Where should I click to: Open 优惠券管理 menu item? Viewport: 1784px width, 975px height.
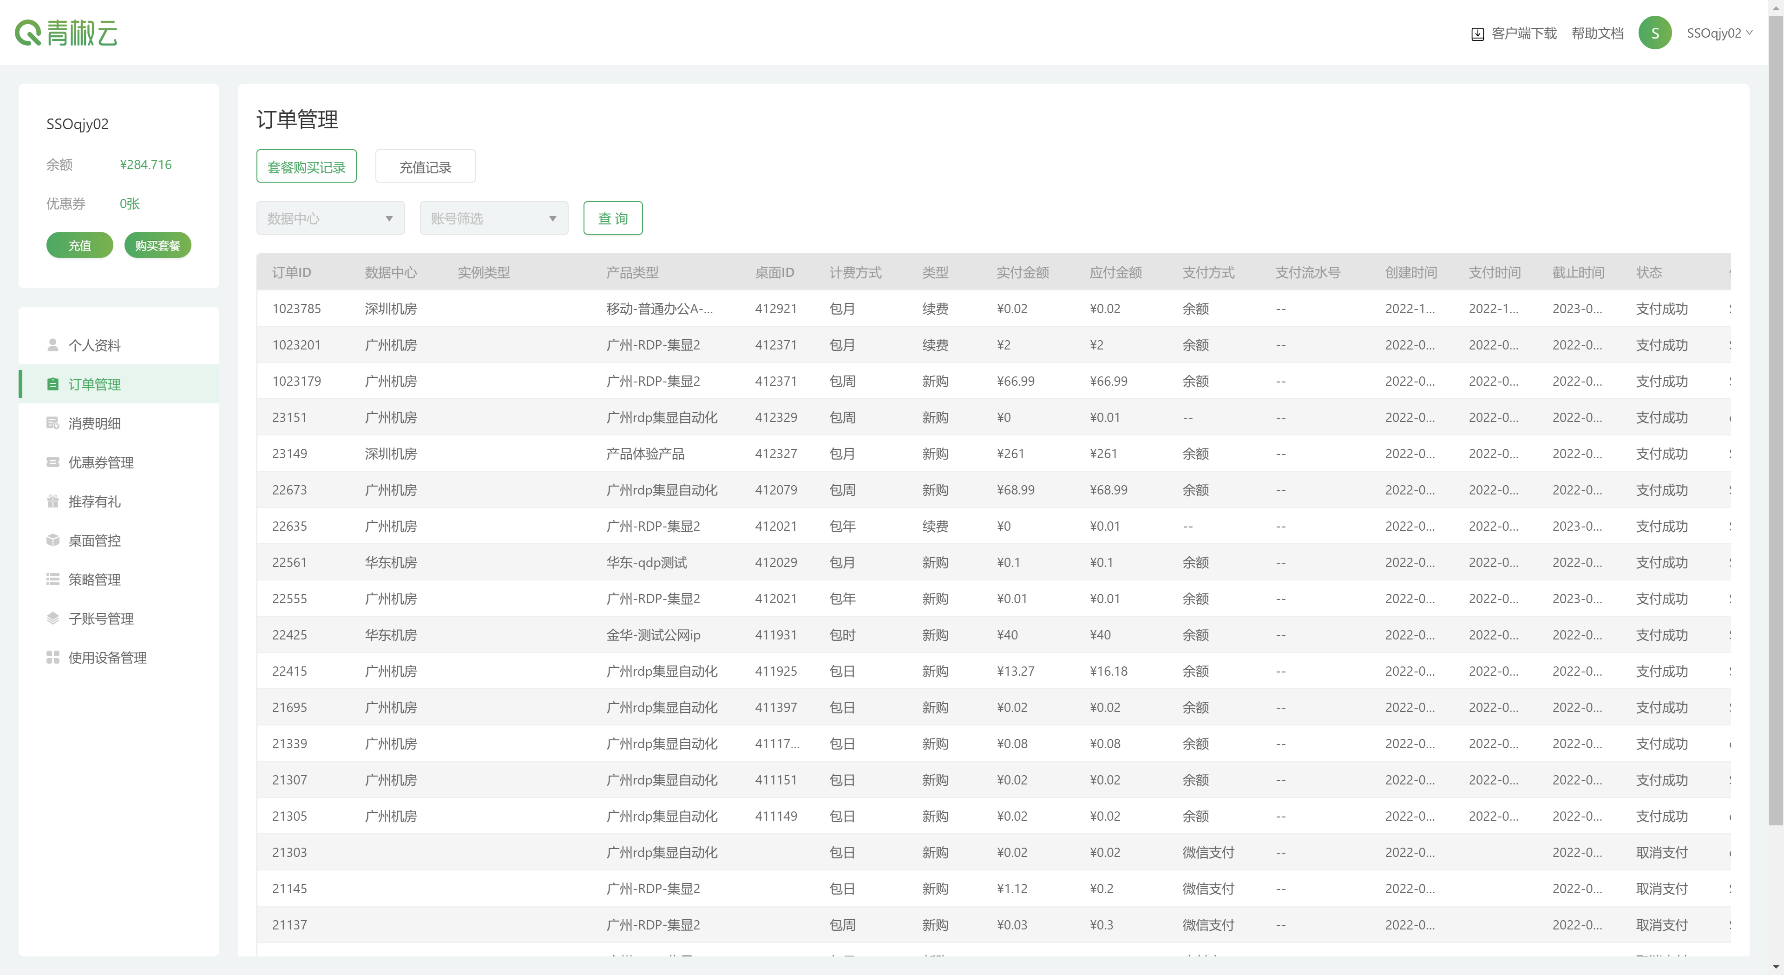click(118, 462)
